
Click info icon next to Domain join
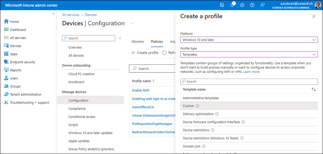point(204,146)
